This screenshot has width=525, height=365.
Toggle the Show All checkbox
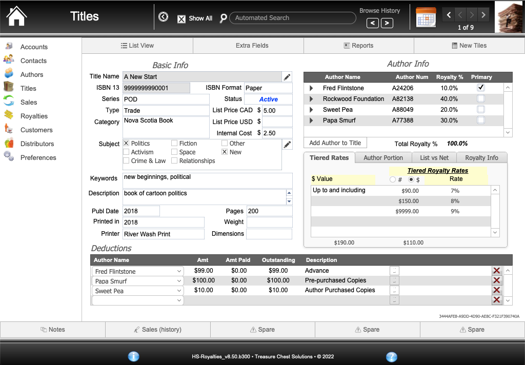coord(181,19)
